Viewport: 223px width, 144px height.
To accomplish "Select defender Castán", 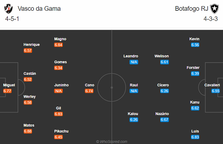I will tap(30, 74).
